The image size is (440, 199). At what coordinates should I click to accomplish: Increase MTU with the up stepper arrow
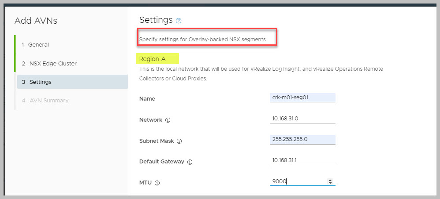[331, 180]
